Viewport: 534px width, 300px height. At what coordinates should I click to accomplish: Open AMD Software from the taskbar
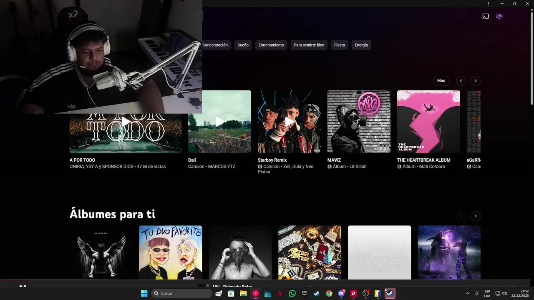click(x=353, y=293)
